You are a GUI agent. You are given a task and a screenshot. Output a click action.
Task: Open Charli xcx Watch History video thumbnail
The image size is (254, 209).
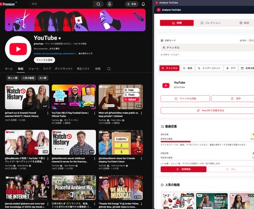(x=27, y=97)
